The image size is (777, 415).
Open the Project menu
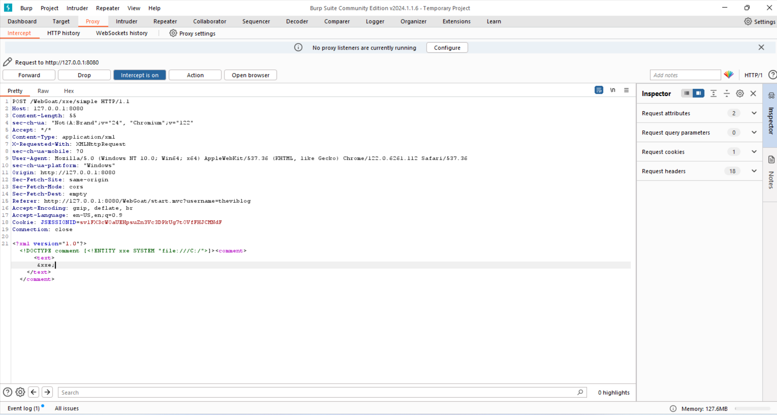[x=50, y=8]
